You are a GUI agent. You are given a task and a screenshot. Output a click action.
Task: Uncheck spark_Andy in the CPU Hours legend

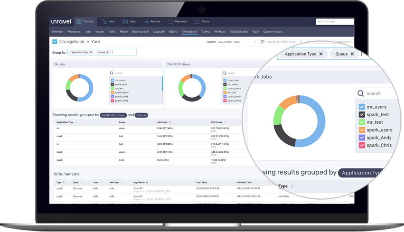225,97
